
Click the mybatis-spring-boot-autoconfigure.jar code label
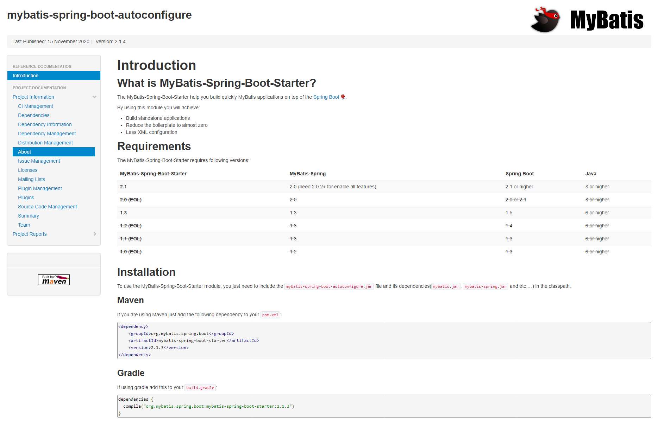(329, 286)
